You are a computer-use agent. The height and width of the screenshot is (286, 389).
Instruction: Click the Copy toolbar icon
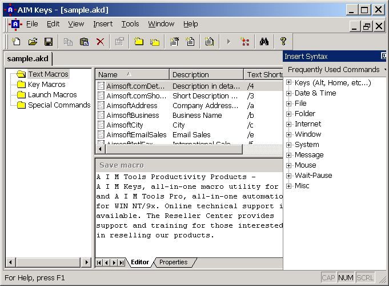point(68,42)
